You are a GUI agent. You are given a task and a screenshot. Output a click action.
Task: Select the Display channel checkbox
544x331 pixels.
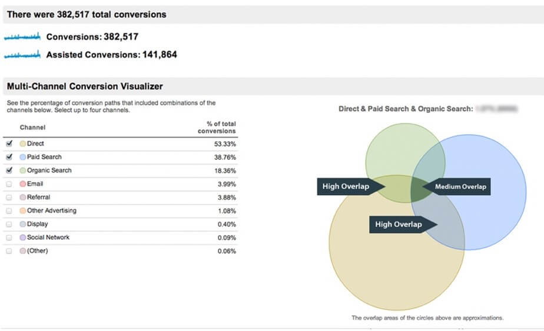tap(9, 224)
